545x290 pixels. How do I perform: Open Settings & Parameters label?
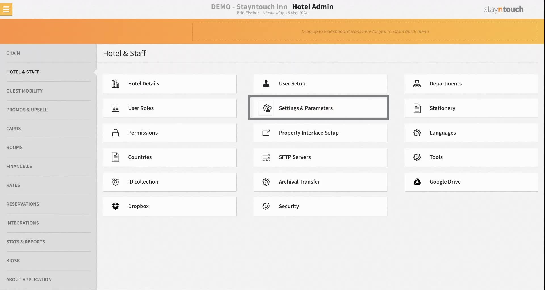[x=305, y=108]
